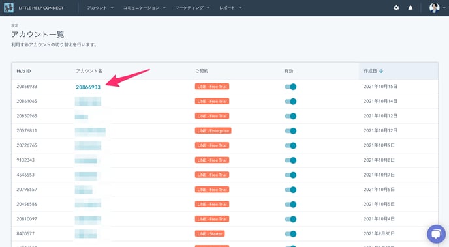Toggle the 有効 switch for Hub ID 8470577
The width and height of the screenshot is (449, 247).
[290, 234]
